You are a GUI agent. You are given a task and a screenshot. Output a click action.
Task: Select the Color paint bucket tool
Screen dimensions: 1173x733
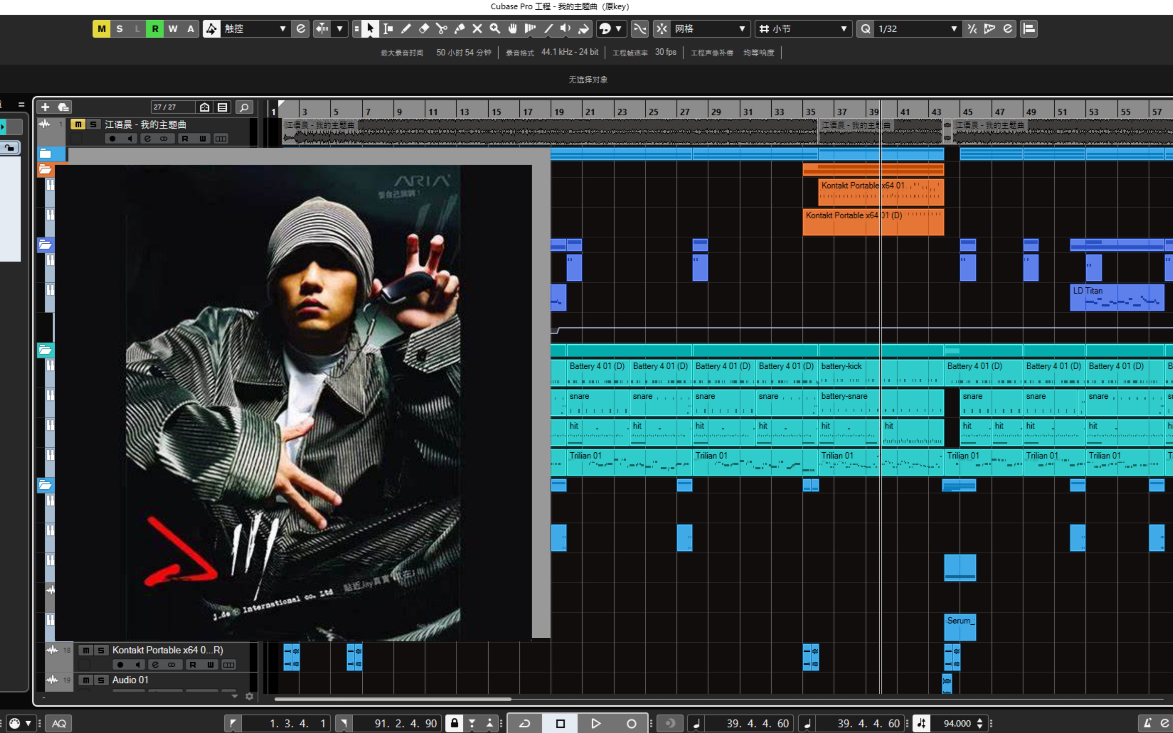click(x=584, y=29)
